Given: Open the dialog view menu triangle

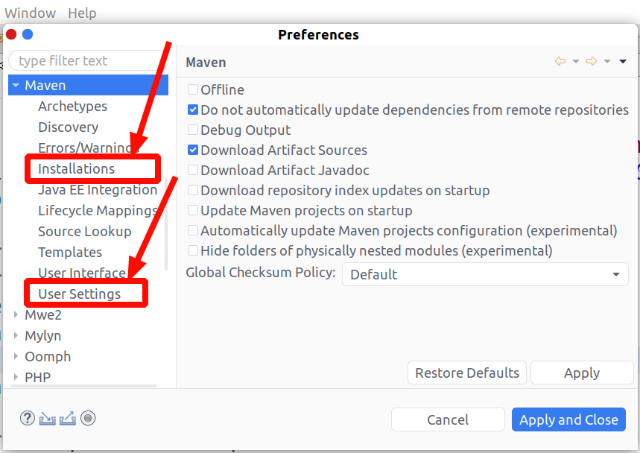Looking at the screenshot, I should tap(623, 61).
